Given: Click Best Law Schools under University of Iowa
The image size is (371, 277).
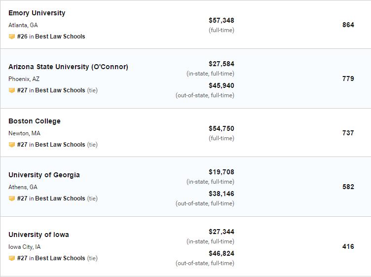Looking at the screenshot, I should point(60,258).
